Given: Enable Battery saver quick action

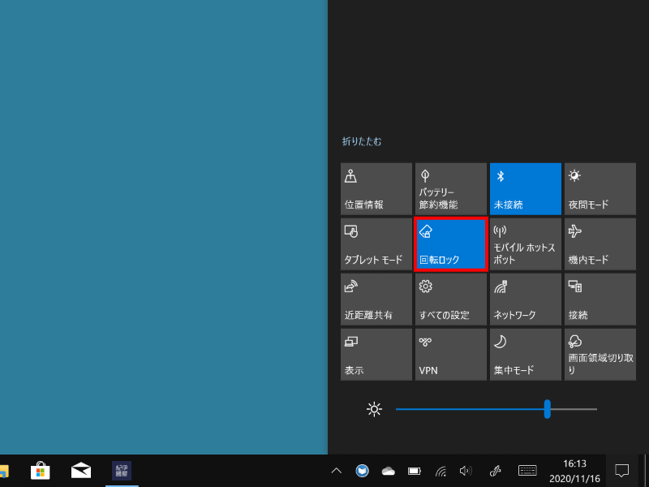Looking at the screenshot, I should 450,188.
